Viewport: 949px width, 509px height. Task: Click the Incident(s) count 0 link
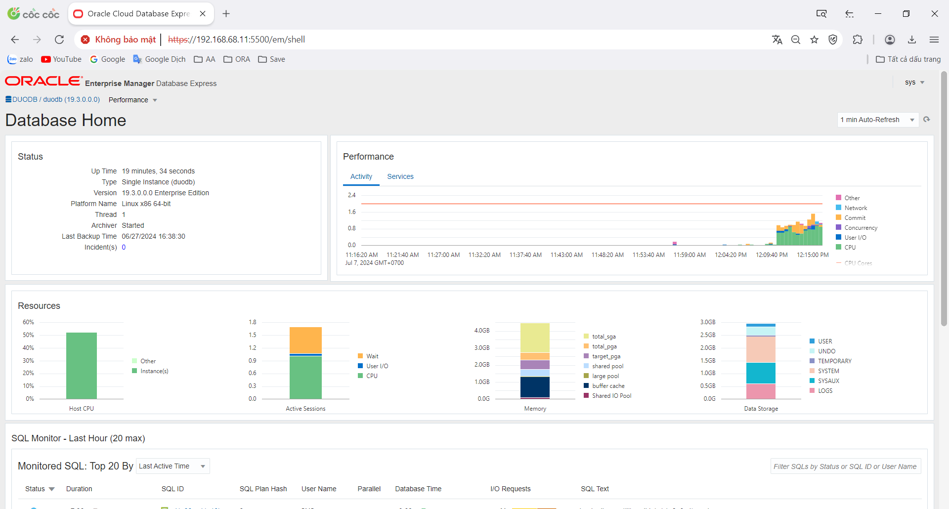(x=124, y=247)
